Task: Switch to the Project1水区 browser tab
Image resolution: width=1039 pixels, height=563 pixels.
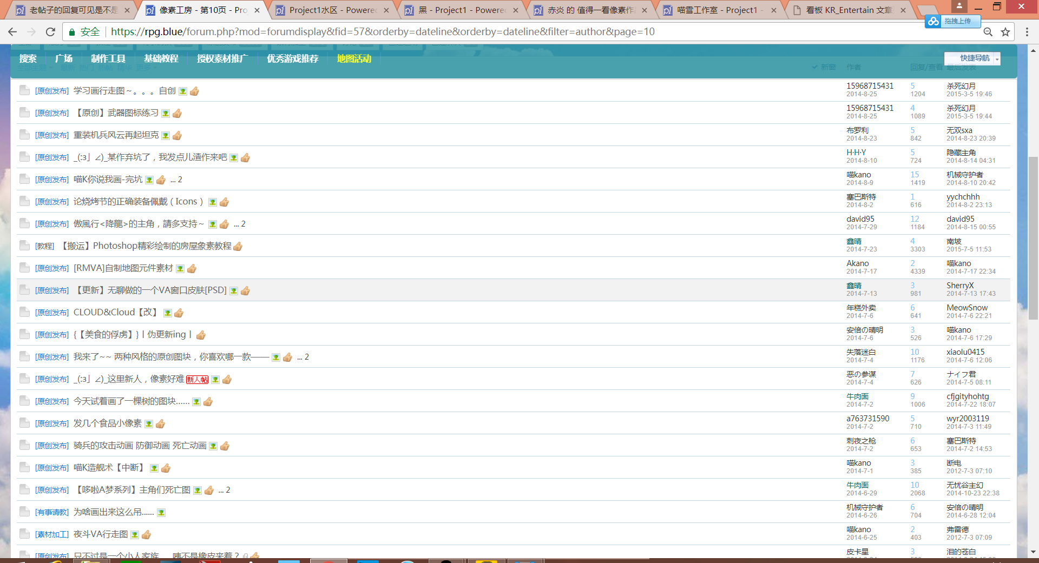Action: coord(332,10)
